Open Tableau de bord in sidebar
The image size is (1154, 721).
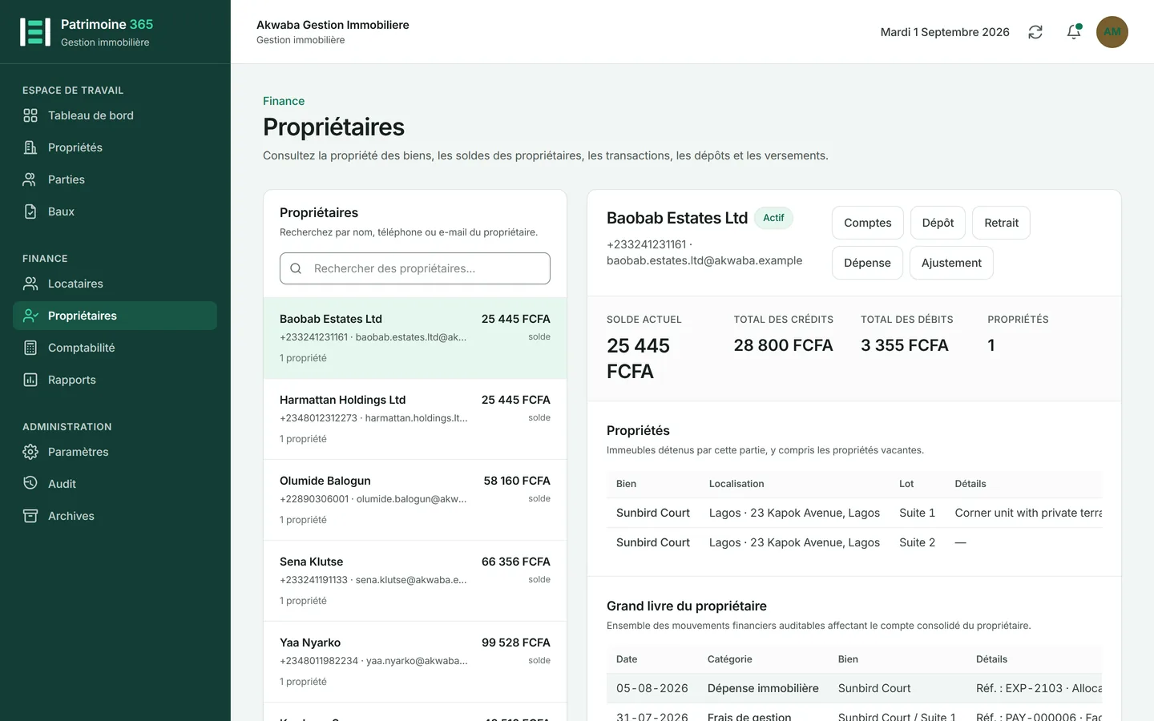pos(115,115)
